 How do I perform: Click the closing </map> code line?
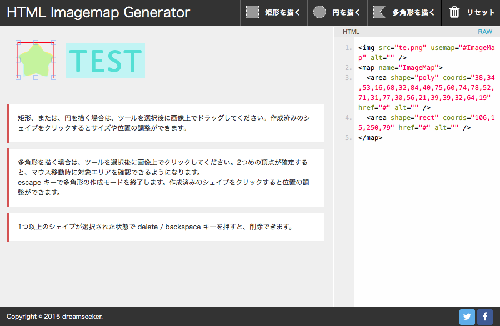point(370,138)
